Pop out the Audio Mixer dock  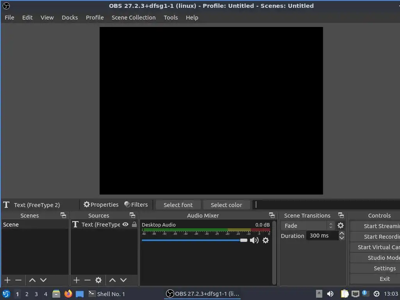tap(272, 215)
